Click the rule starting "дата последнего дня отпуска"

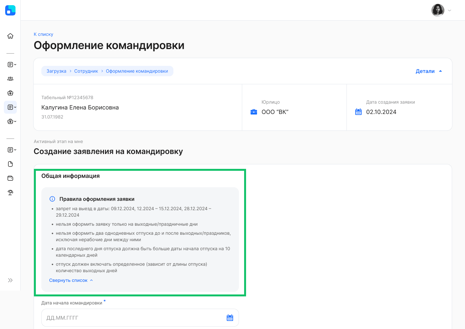point(143,252)
